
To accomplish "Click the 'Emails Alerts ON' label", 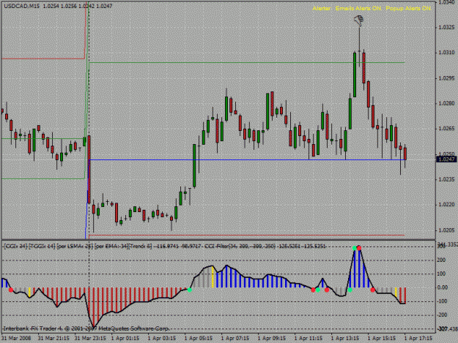I will tap(358, 9).
